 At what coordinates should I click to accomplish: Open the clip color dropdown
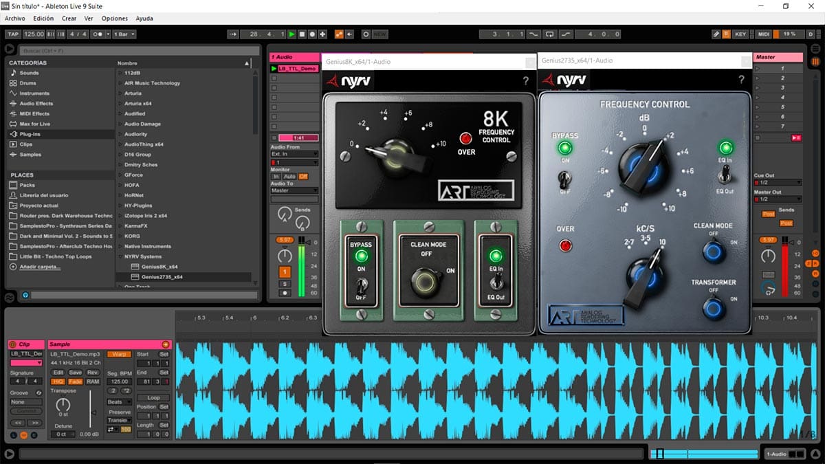click(x=26, y=363)
